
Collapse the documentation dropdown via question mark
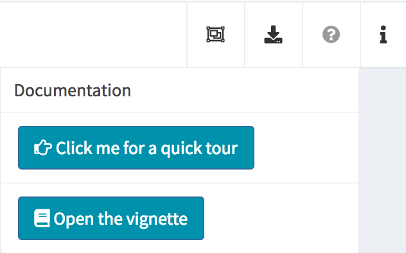331,35
